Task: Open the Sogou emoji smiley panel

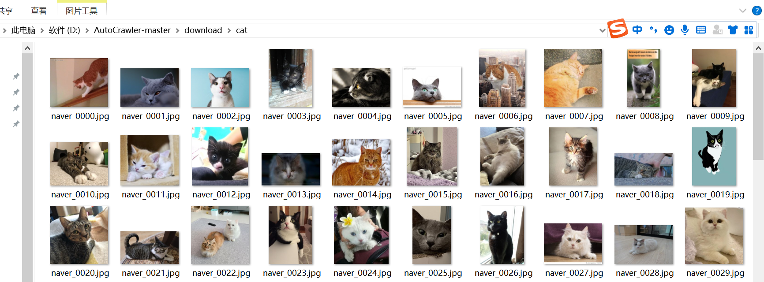Action: (x=669, y=30)
